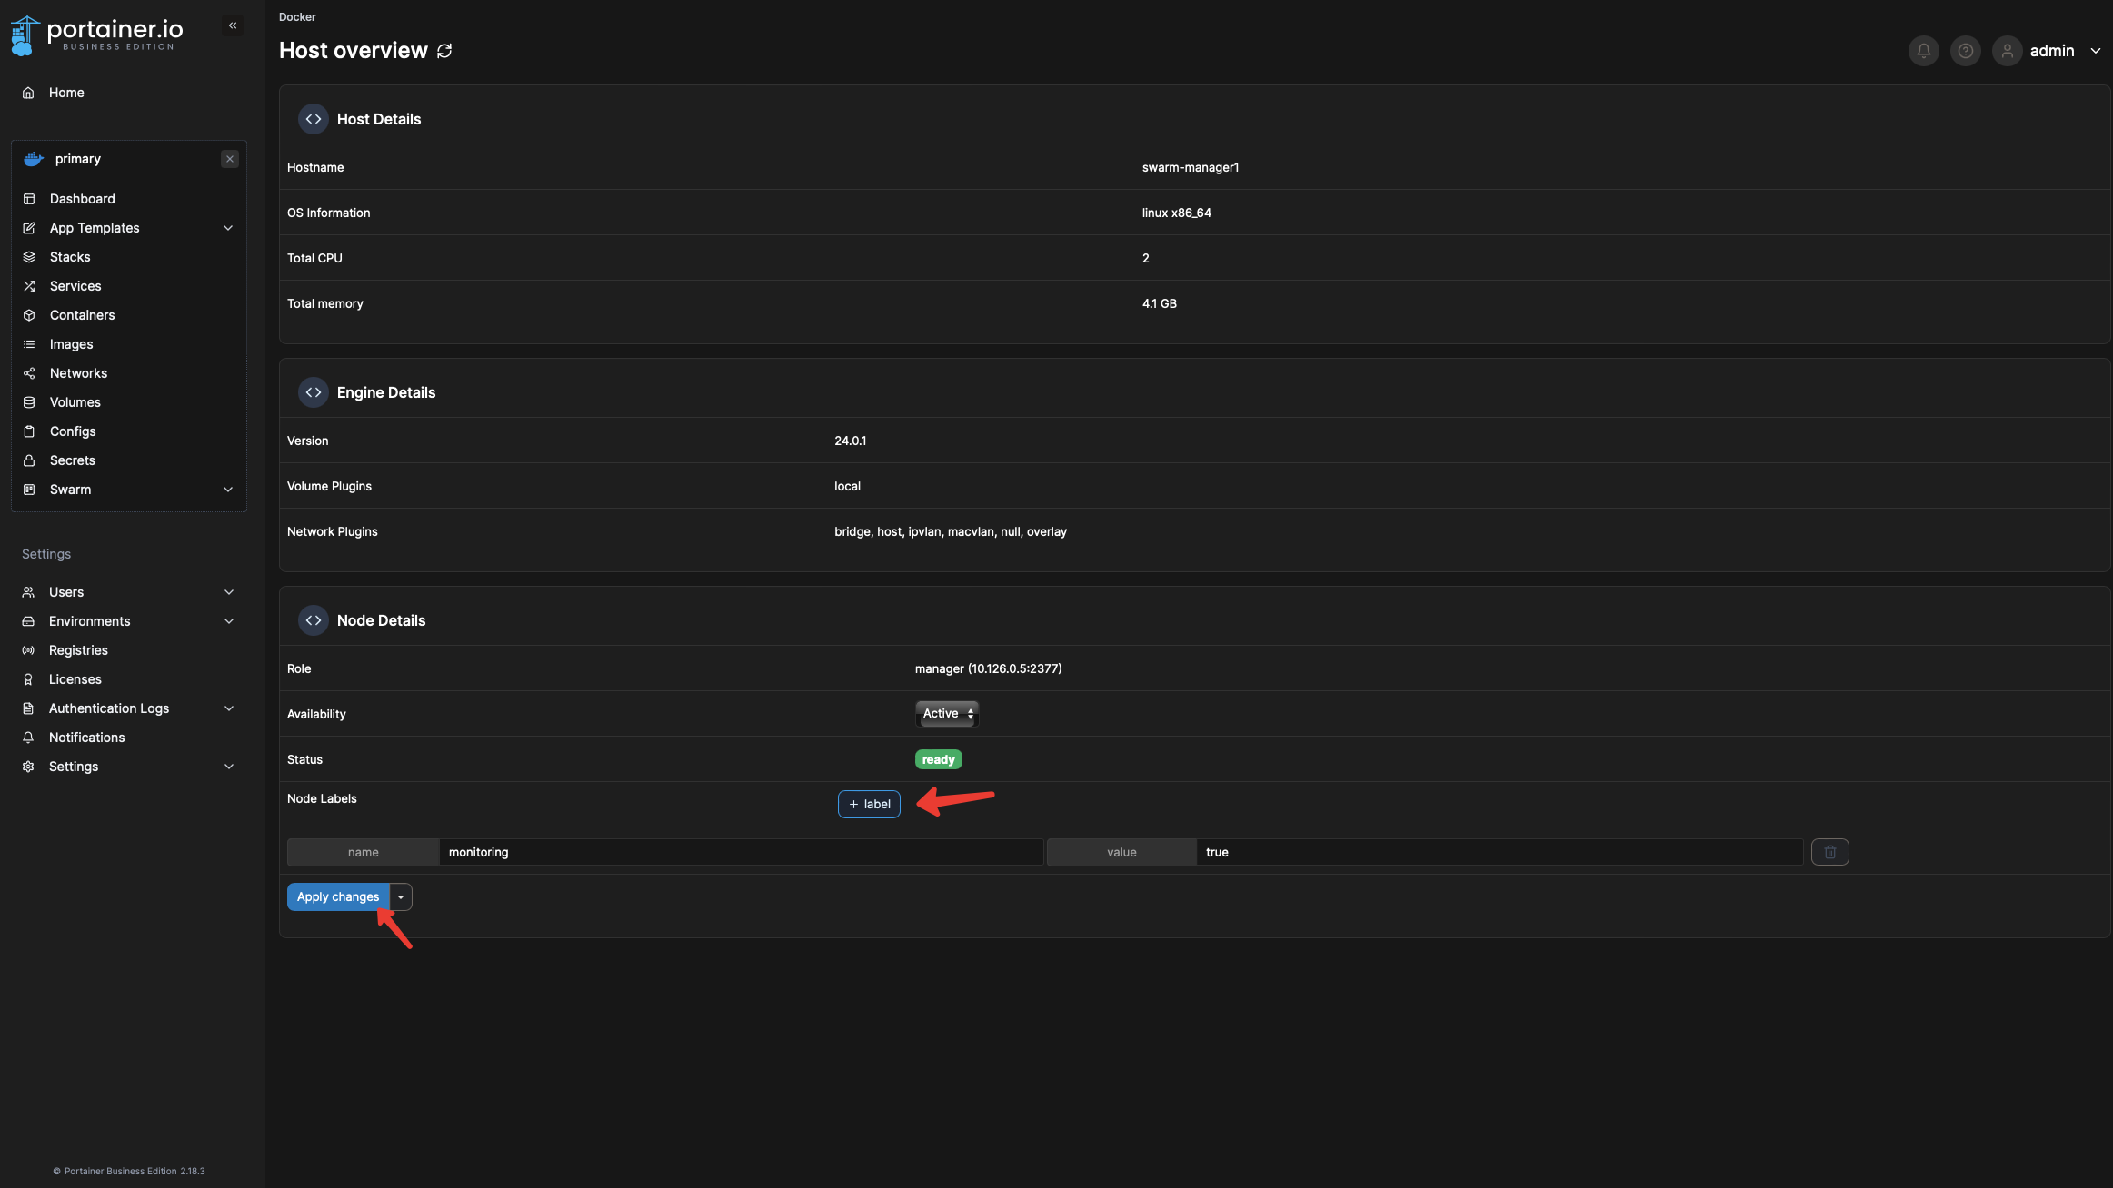The width and height of the screenshot is (2113, 1188).
Task: Expand the Authentication Logs submenu chevron
Action: click(229, 708)
